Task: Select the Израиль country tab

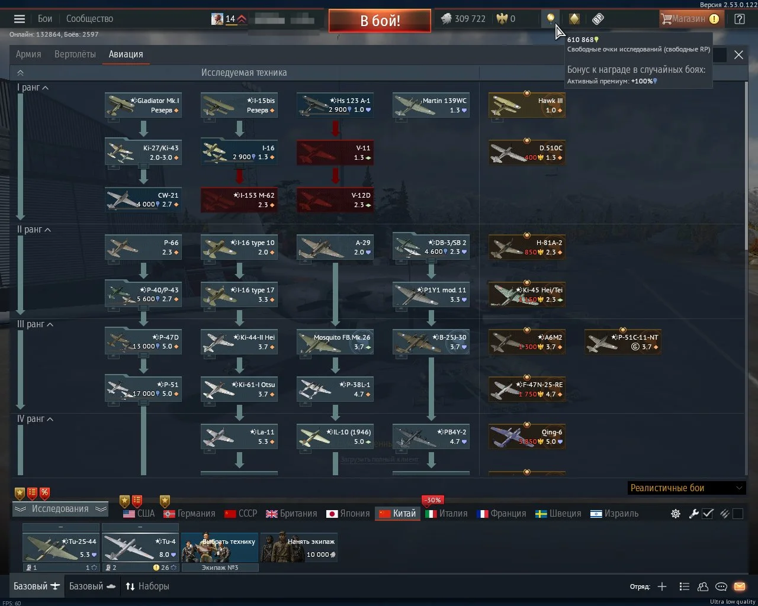Action: (615, 514)
